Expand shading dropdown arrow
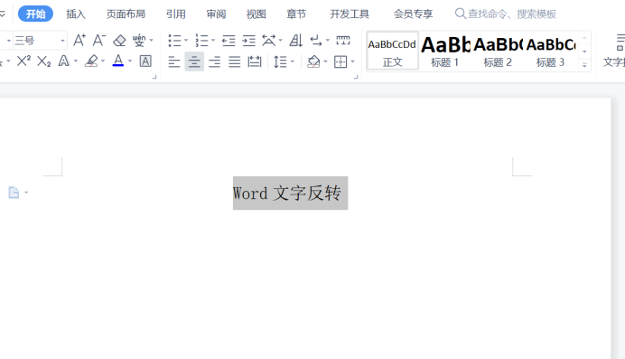 [325, 61]
